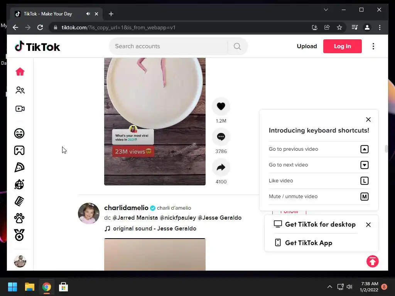
Task: Open the LIVE video camera icon in sidebar
Action: click(x=20, y=109)
